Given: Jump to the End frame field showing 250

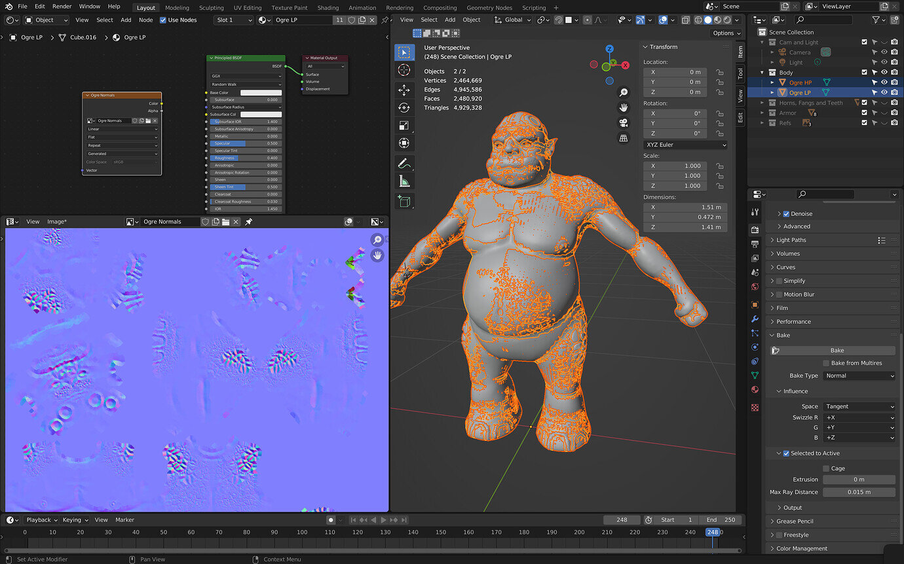Looking at the screenshot, I should point(721,520).
